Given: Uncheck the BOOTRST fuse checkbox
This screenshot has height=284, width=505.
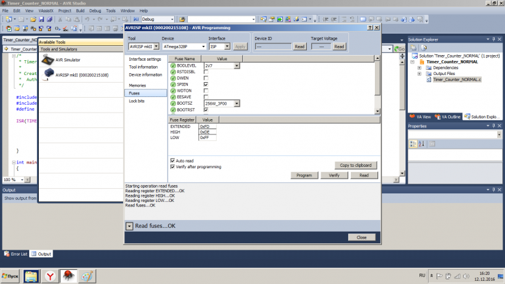Looking at the screenshot, I should coord(206,110).
